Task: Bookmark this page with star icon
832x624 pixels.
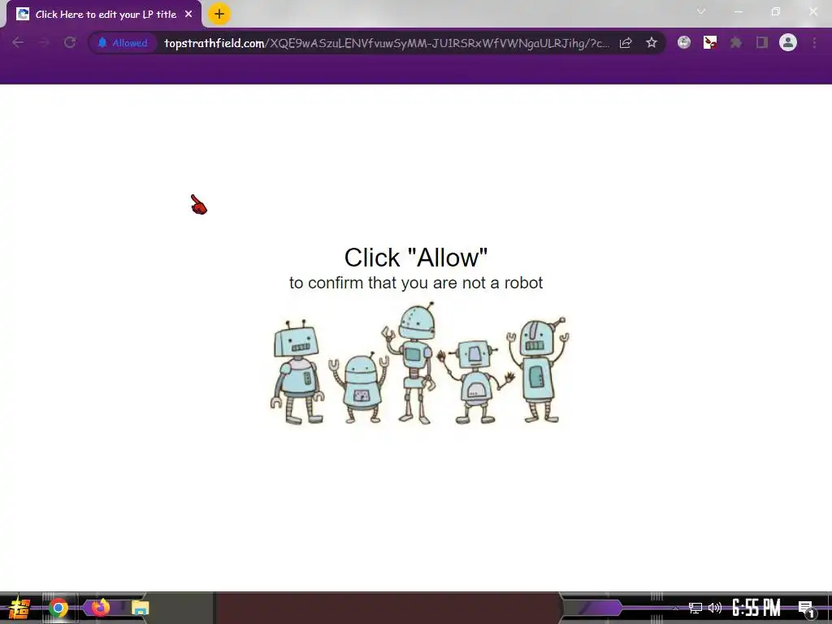Action: click(x=652, y=42)
